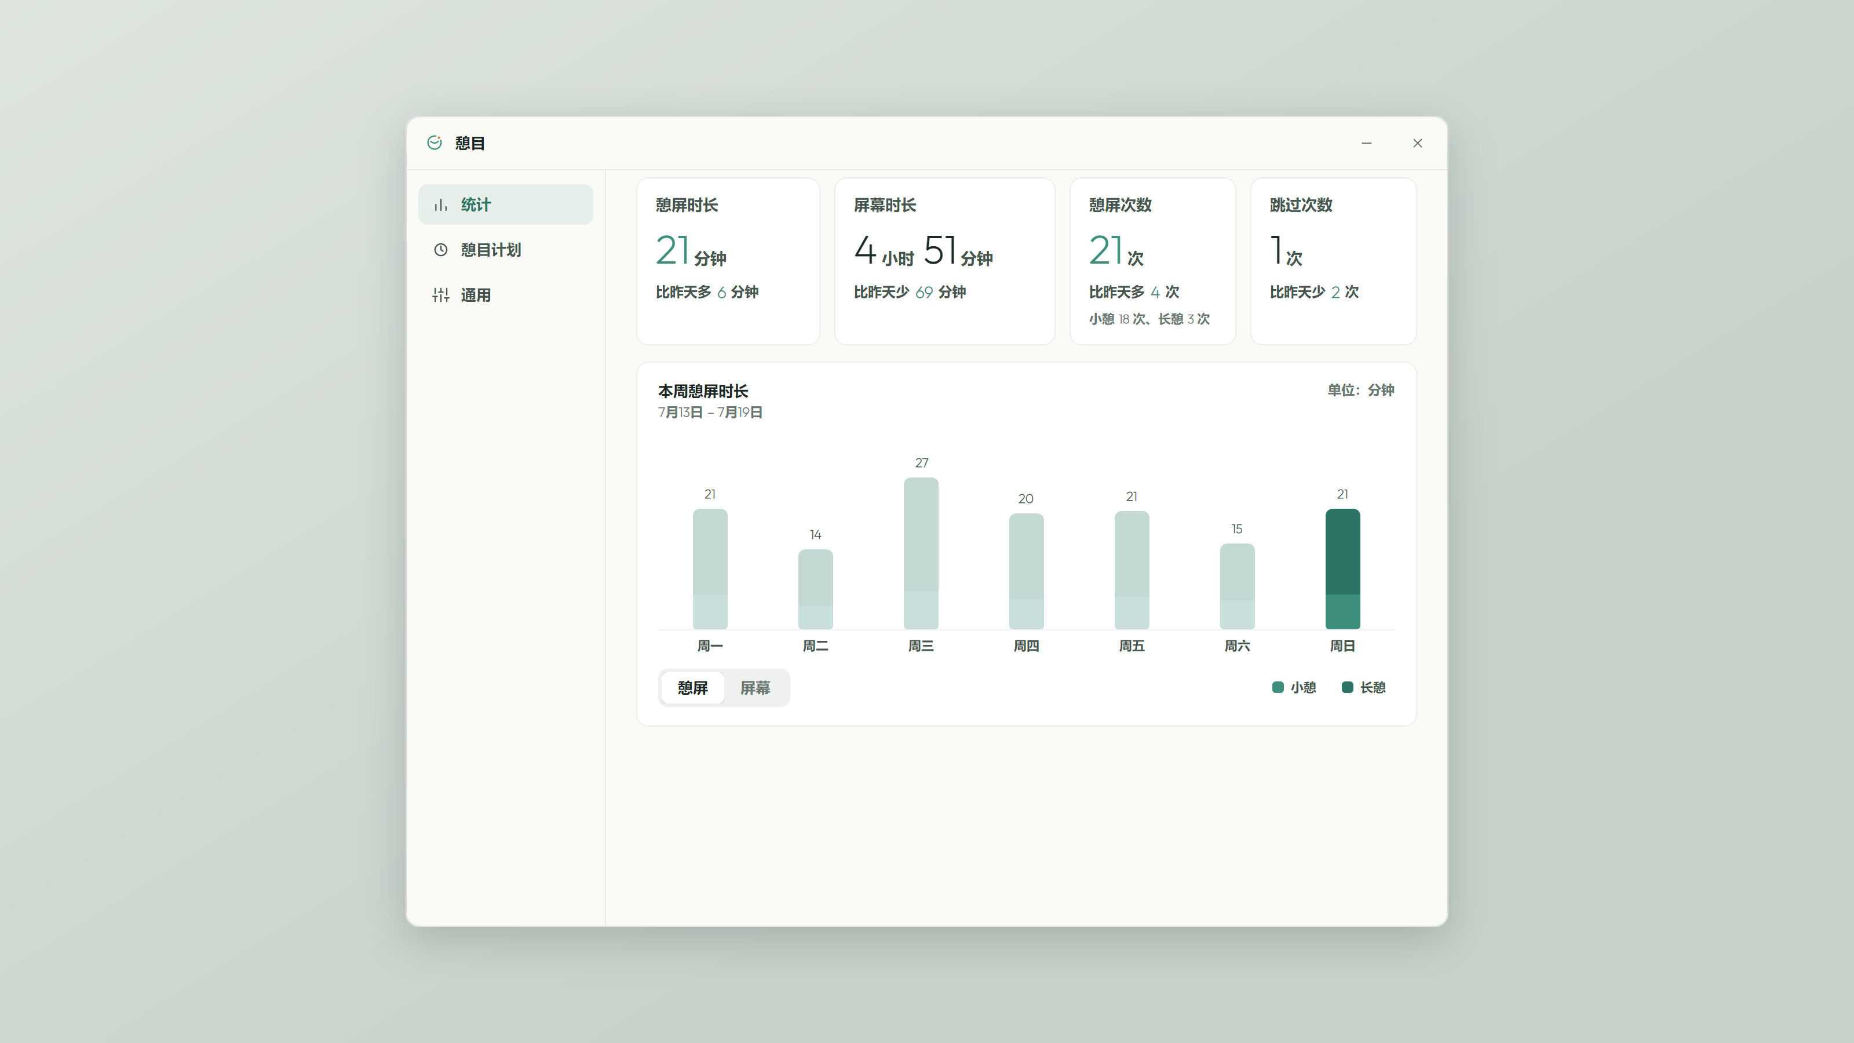1854x1043 pixels.
Task: Select the 周三 bar with value 27
Action: [x=921, y=553]
